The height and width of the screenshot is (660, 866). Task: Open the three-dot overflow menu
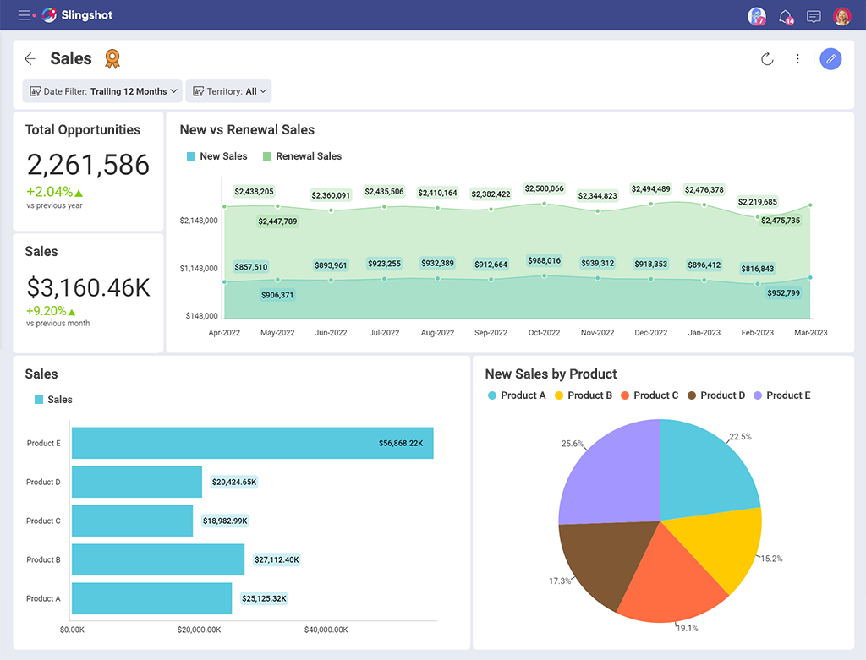click(x=798, y=59)
